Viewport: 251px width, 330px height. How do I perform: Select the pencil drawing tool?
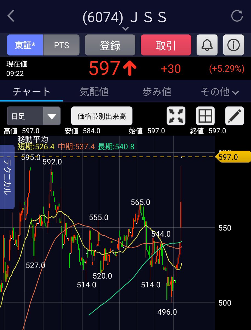click(x=235, y=116)
